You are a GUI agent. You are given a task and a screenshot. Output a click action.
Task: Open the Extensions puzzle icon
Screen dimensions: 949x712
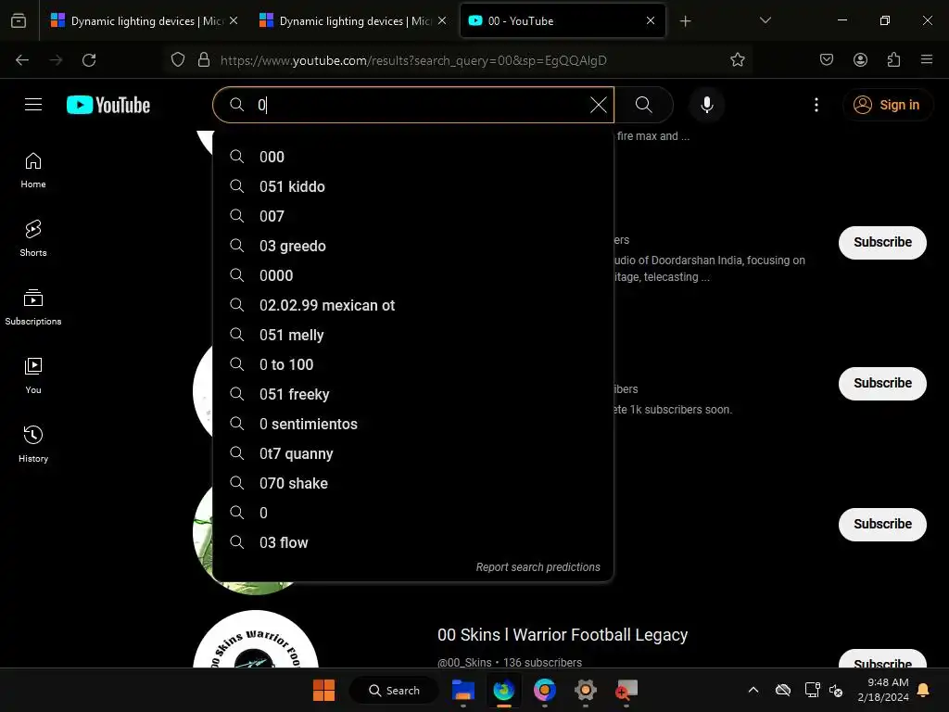coord(893,60)
